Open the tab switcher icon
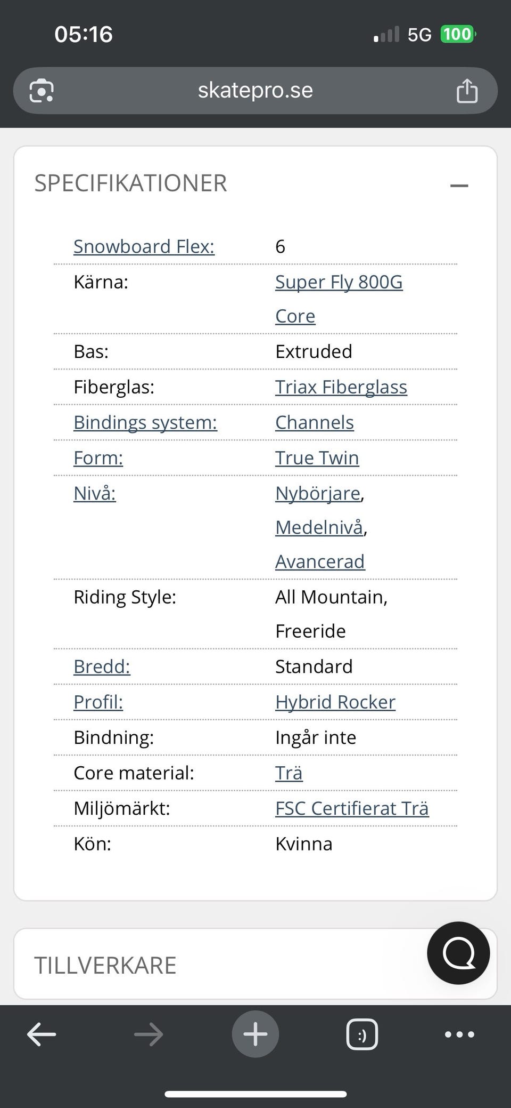 pyautogui.click(x=362, y=1034)
